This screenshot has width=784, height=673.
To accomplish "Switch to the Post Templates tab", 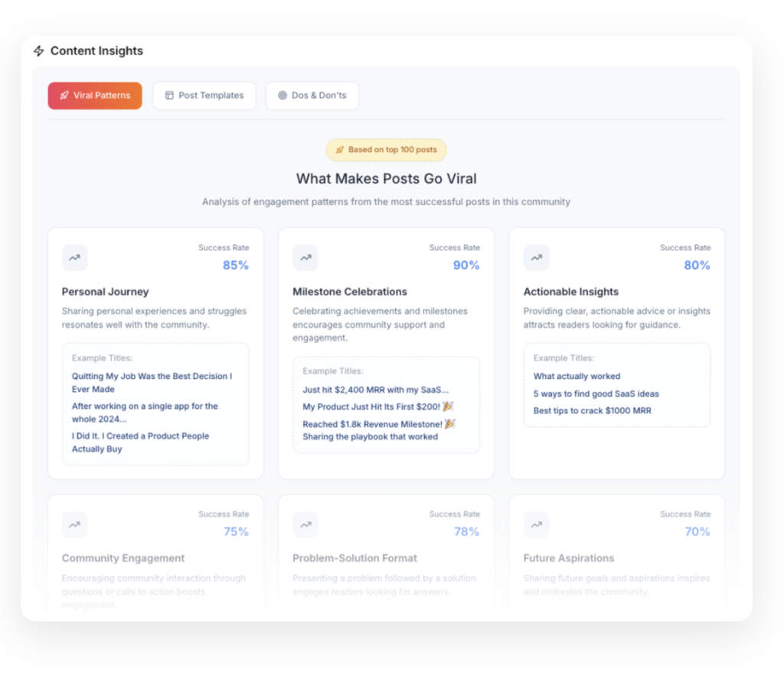I will point(204,96).
